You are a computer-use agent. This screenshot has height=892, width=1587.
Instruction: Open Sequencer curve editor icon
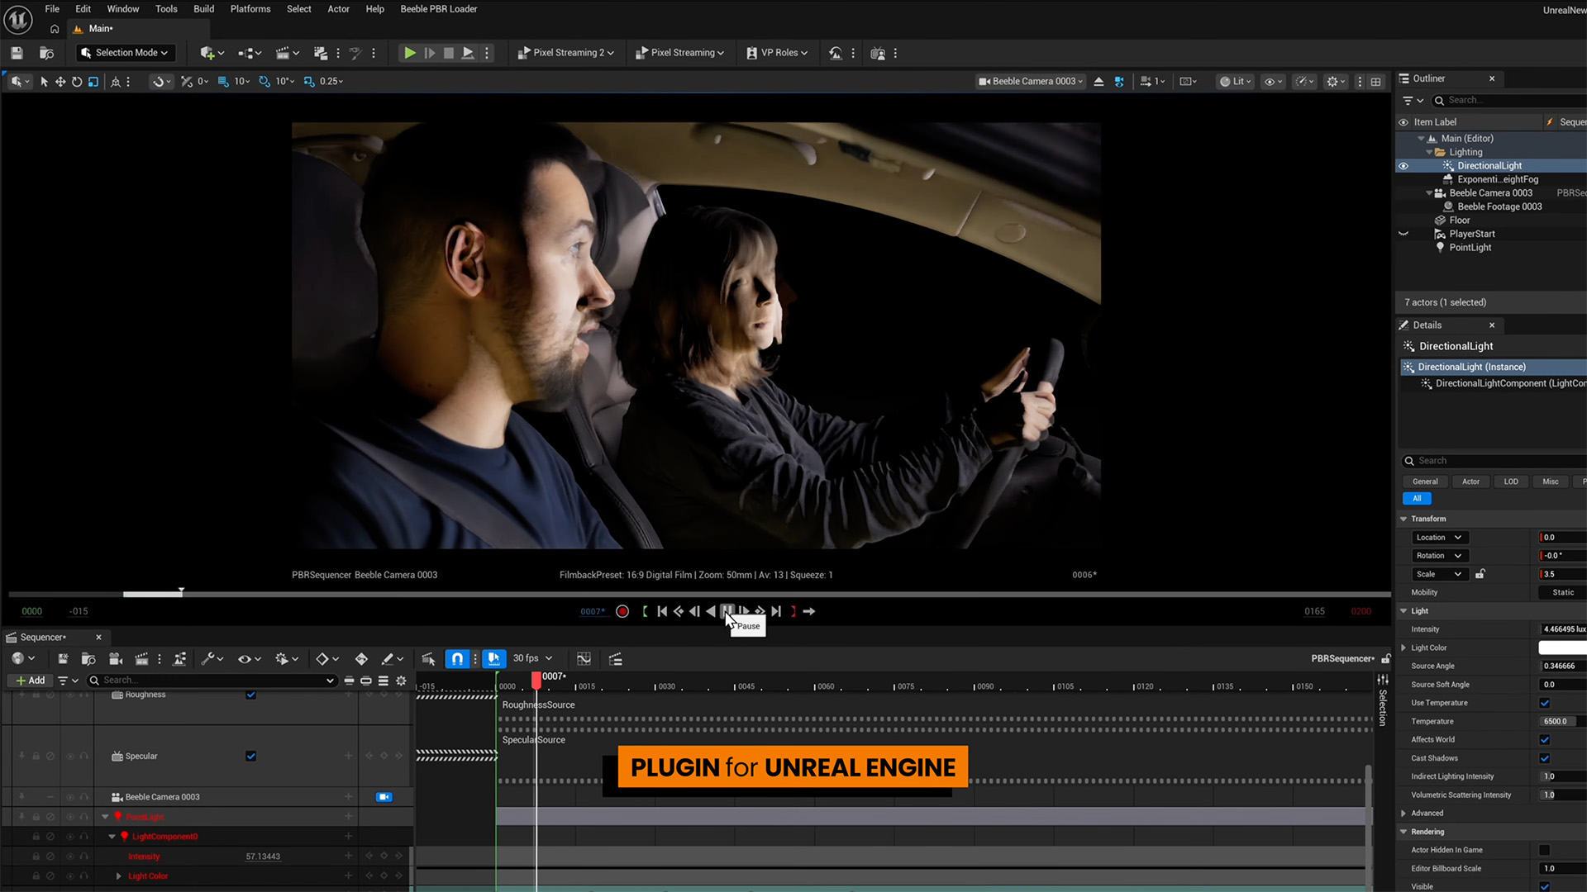[x=584, y=658]
